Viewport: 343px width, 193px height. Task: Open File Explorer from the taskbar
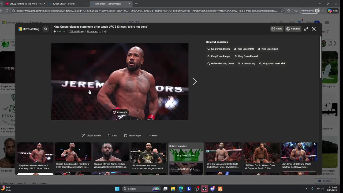coord(173,189)
